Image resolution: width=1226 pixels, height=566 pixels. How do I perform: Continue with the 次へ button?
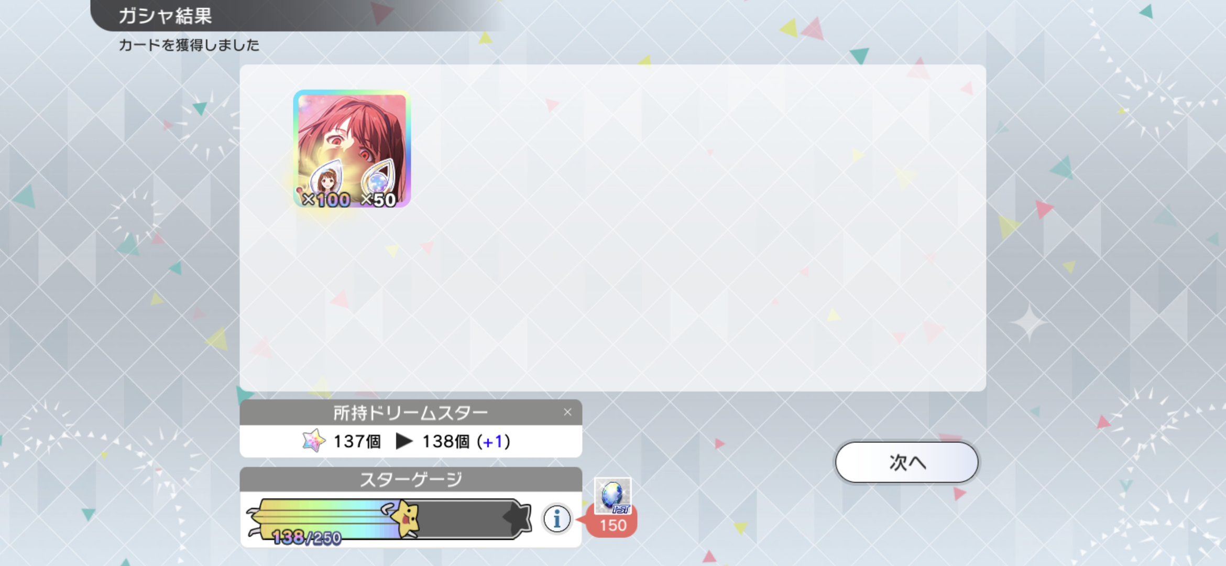(x=906, y=462)
